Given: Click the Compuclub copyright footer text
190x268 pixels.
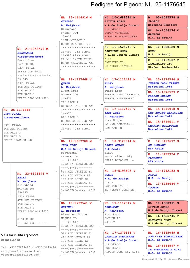Looking at the screenshot, I should (165, 259).
